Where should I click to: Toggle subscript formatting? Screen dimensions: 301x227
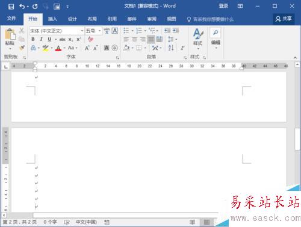pyautogui.click(x=70, y=39)
